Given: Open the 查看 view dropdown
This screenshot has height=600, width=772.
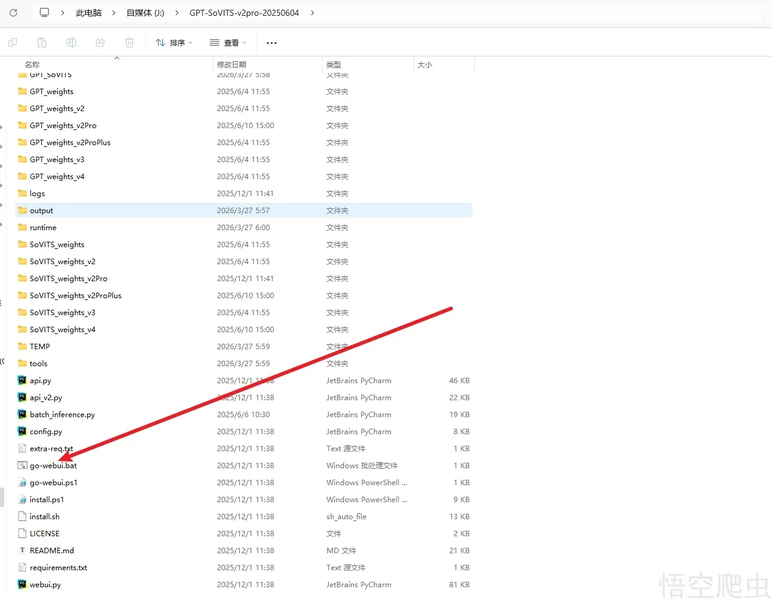Looking at the screenshot, I should (228, 43).
